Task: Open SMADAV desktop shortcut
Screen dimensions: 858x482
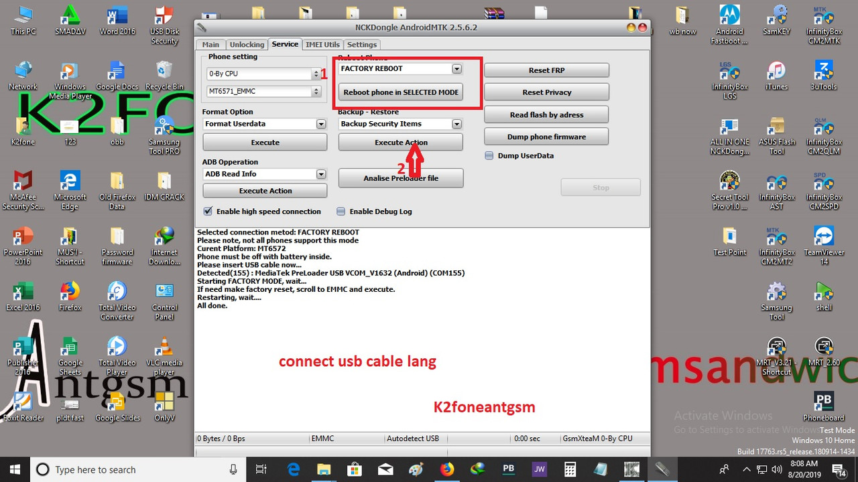Action: (70, 21)
